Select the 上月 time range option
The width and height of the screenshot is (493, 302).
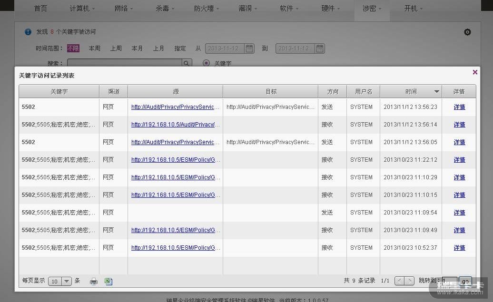[x=158, y=49]
